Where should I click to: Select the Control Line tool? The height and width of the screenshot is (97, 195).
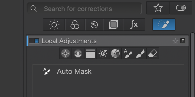(78, 53)
